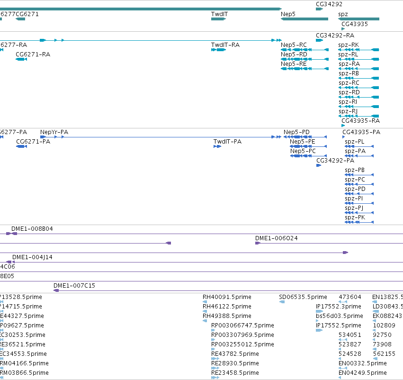Select EST EN04249.5prime

click(x=340, y=378)
